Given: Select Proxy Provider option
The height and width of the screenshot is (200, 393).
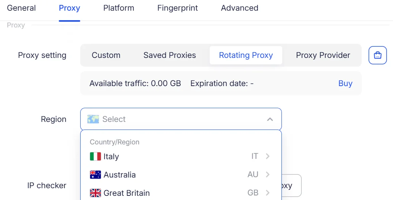Looking at the screenshot, I should (323, 55).
